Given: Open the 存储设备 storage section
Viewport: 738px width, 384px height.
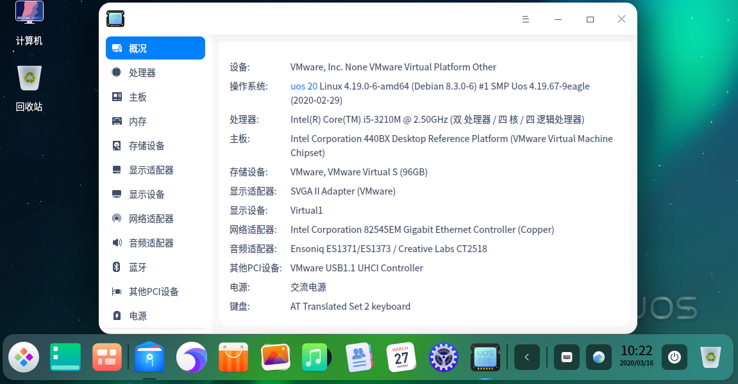Looking at the screenshot, I should [155, 146].
